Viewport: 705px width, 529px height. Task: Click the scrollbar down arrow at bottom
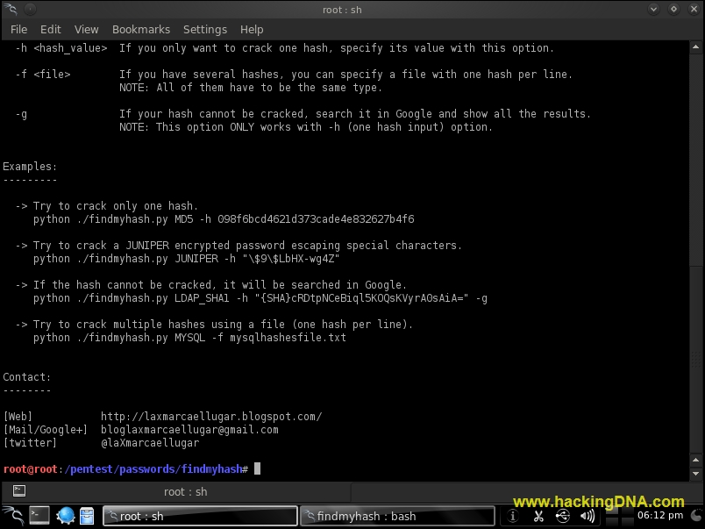tap(695, 474)
